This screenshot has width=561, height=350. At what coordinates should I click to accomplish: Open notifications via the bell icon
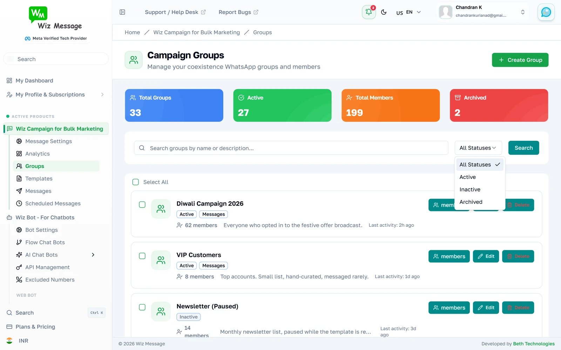click(369, 12)
